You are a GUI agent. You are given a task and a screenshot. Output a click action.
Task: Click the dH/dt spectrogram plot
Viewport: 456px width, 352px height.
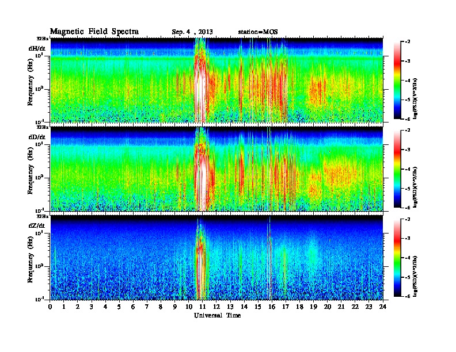(216, 80)
